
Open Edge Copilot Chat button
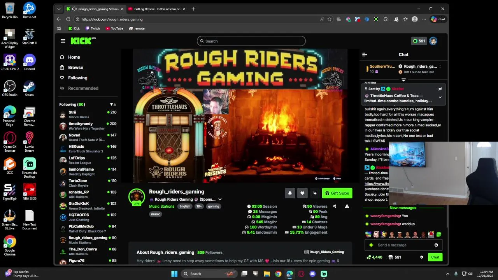coord(438,19)
